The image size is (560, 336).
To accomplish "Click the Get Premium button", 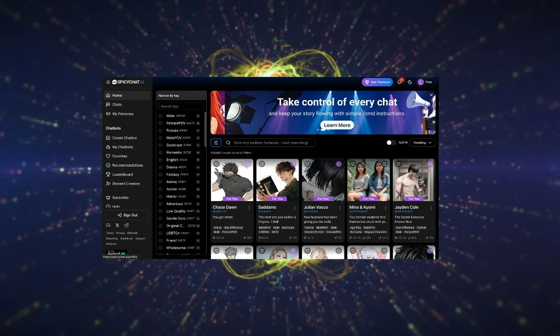I will tap(377, 82).
